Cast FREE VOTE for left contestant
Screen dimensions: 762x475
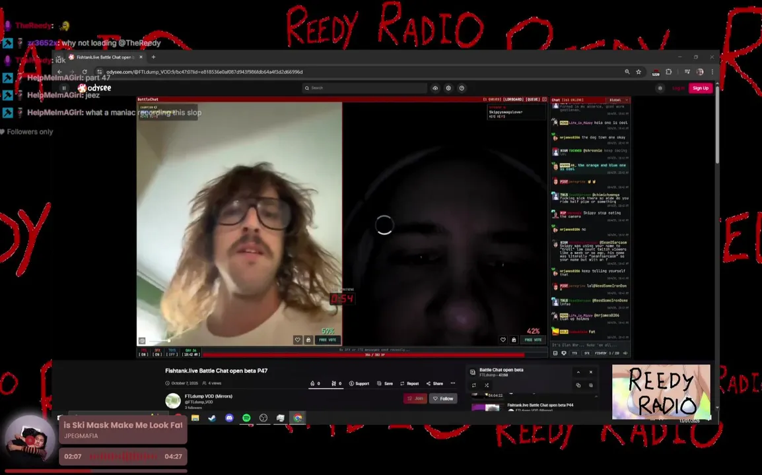pos(328,340)
